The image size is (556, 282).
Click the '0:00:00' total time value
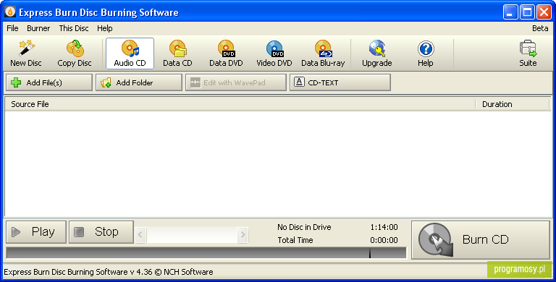click(384, 240)
